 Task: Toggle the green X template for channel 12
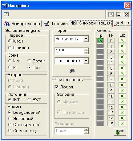point(122,107)
